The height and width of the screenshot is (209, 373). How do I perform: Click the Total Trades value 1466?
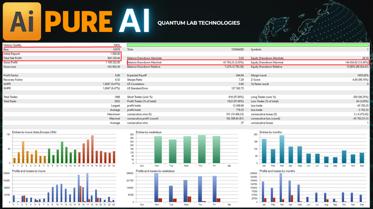pyautogui.click(x=117, y=97)
